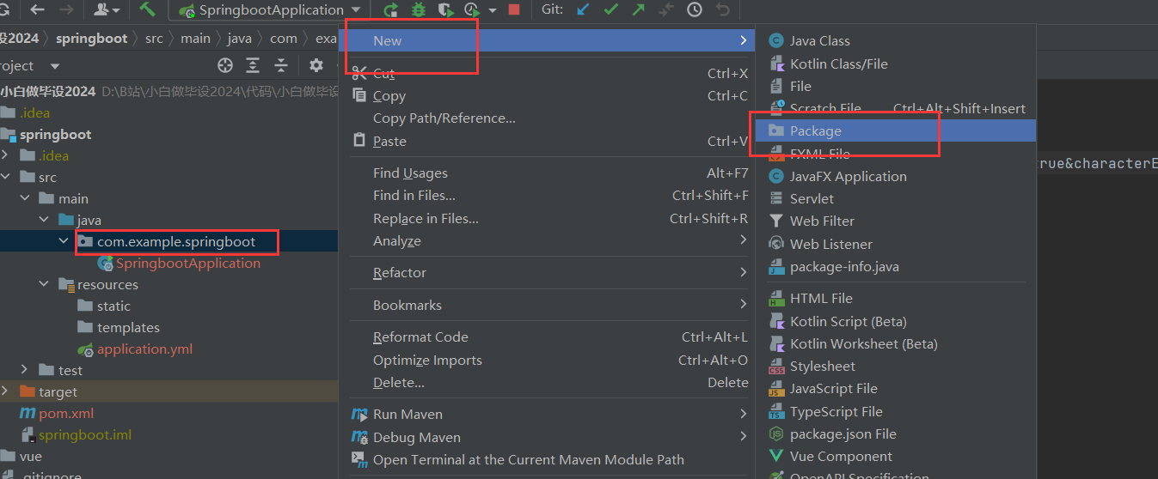Collapse the java folder arrow
The width and height of the screenshot is (1158, 479).
pyautogui.click(x=45, y=220)
